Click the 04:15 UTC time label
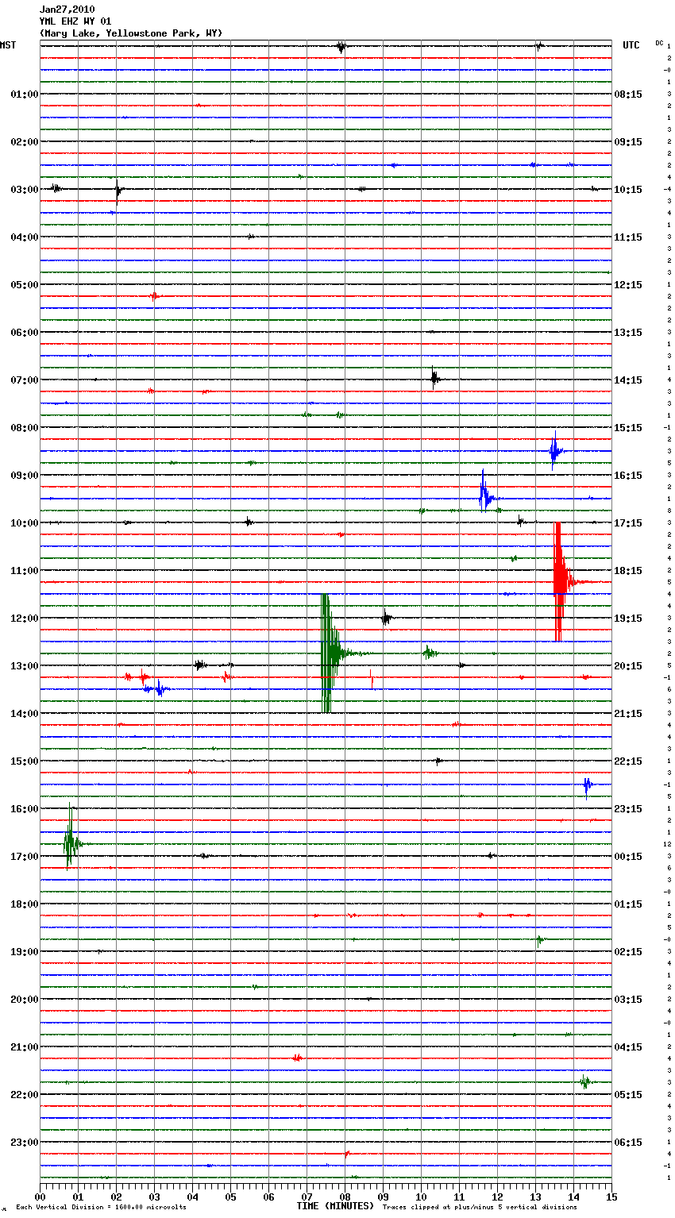 point(628,1047)
